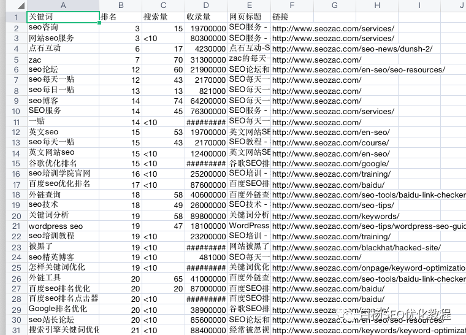The width and height of the screenshot is (466, 335).
Task: Select the wordpress seo keyword cell
Action: pos(63,226)
